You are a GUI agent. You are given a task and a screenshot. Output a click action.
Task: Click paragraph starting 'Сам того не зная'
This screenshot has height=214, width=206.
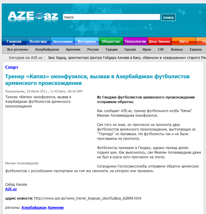point(146,132)
